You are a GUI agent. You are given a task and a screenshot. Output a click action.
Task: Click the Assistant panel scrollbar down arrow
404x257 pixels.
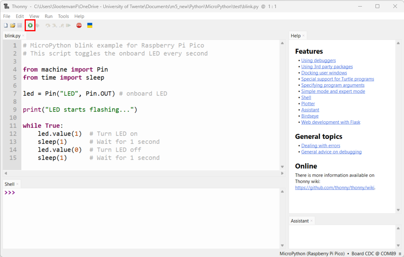click(398, 245)
